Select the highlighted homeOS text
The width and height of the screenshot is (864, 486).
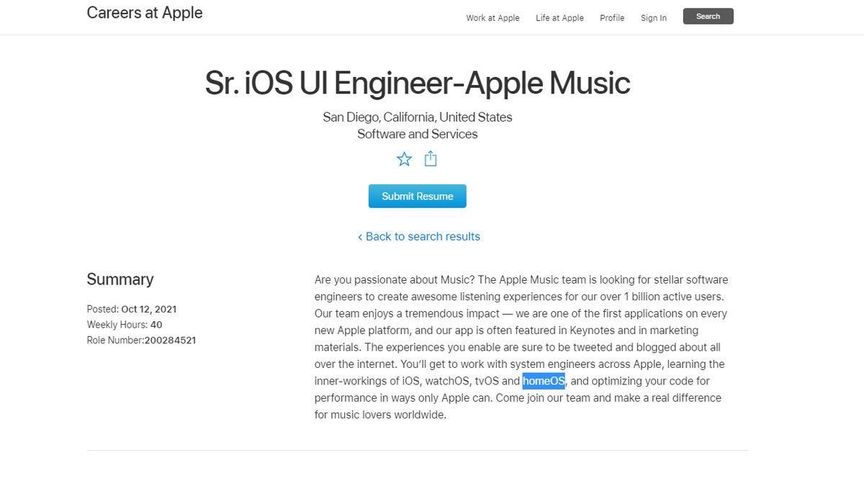point(544,381)
